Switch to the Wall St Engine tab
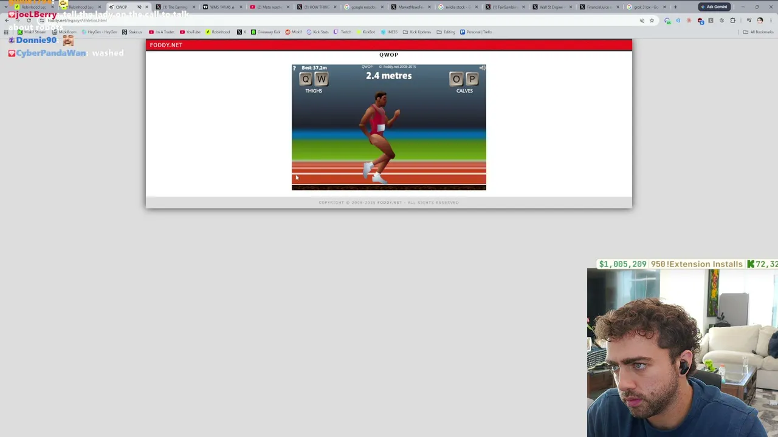Image resolution: width=778 pixels, height=437 pixels. (553, 7)
